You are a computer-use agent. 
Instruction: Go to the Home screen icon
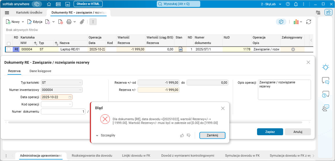49,4
